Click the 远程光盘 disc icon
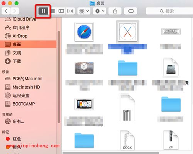 pos(8,95)
